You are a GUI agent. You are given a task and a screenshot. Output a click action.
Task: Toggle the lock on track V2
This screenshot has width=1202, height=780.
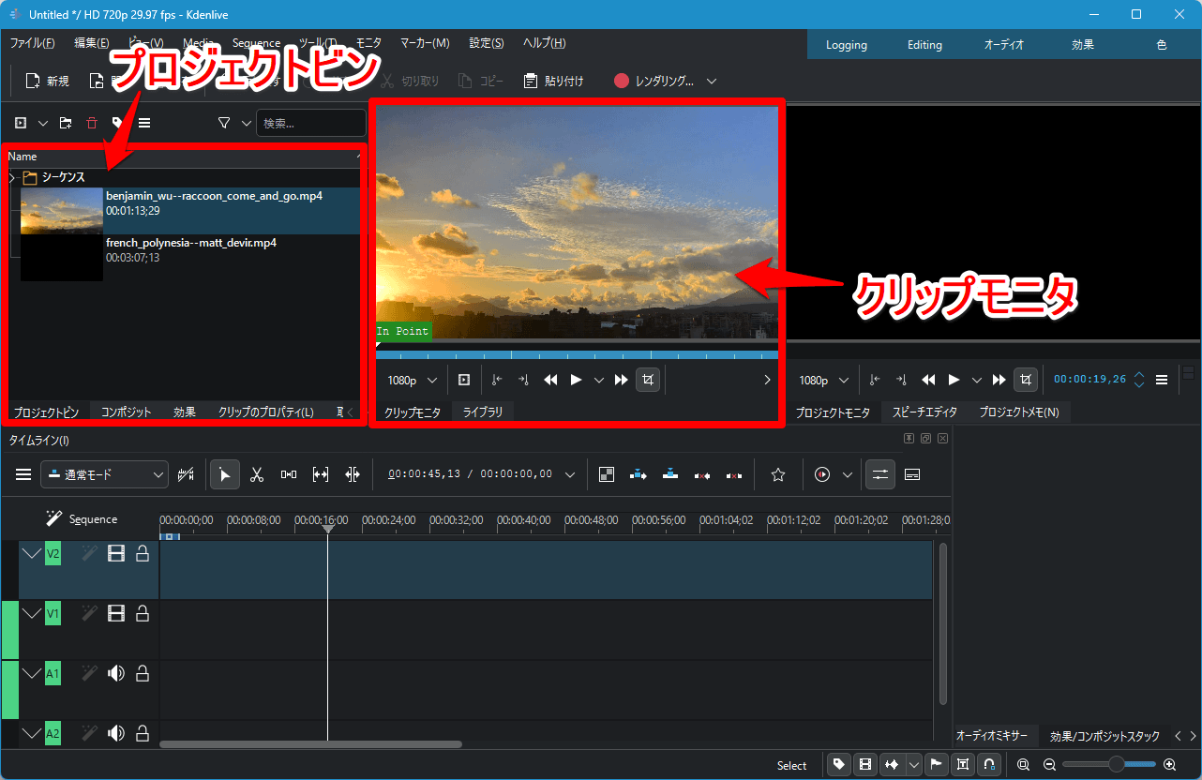[143, 554]
